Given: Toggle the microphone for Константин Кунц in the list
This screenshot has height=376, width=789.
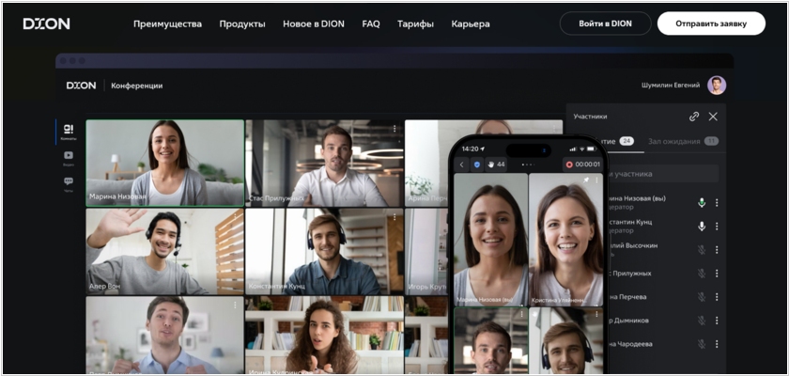Looking at the screenshot, I should (x=702, y=226).
